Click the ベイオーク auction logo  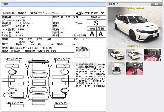point(90,13)
